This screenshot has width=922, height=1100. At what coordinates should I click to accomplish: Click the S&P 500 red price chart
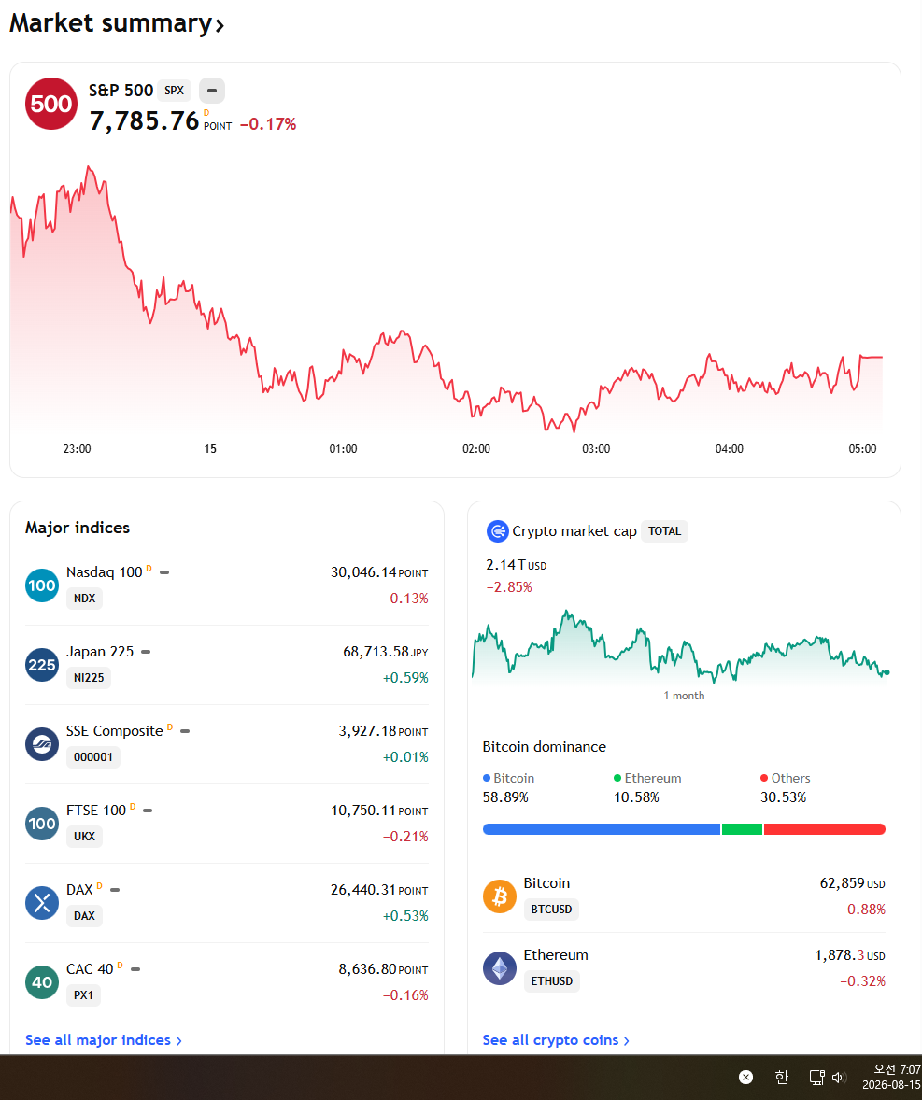447,298
